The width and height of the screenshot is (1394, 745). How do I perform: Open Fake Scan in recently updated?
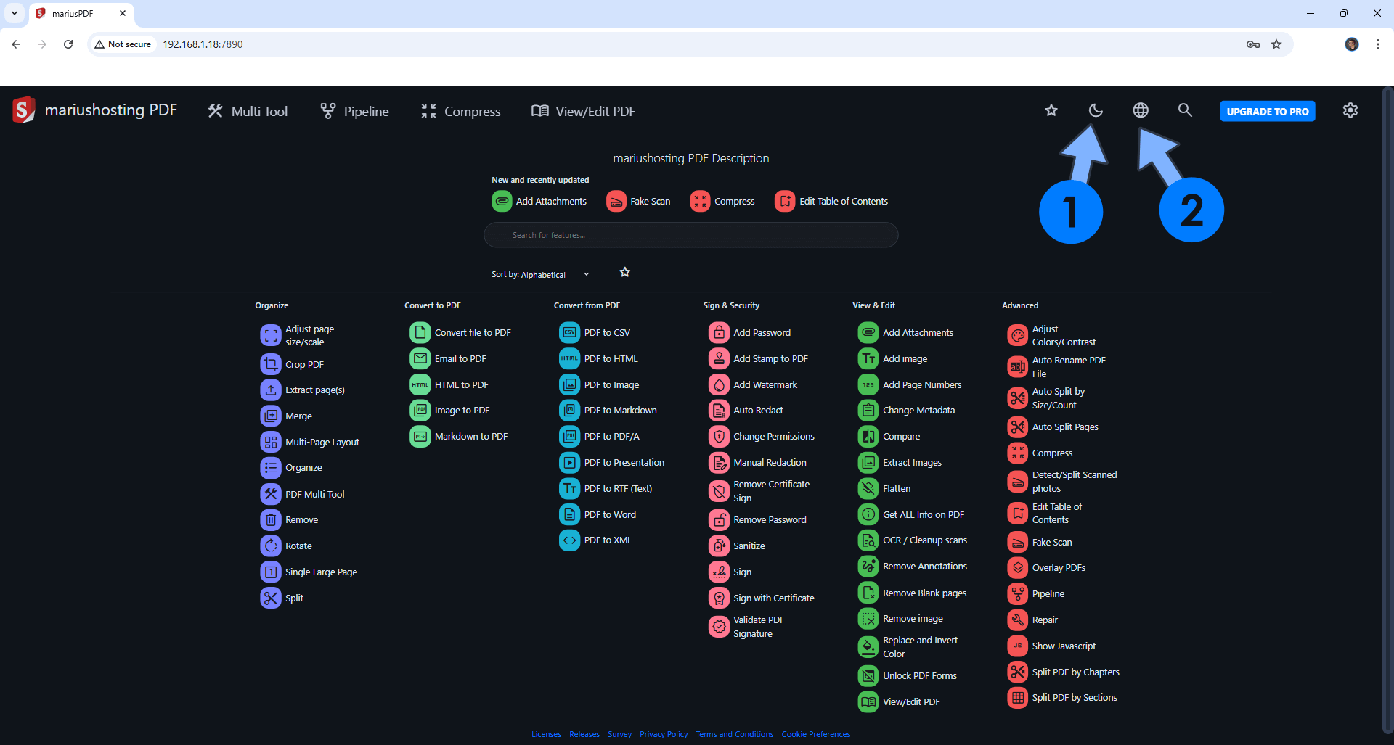(638, 201)
